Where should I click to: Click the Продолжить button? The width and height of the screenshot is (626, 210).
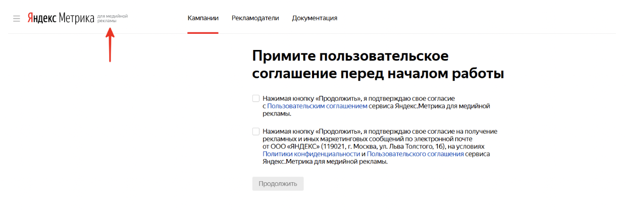tap(278, 184)
